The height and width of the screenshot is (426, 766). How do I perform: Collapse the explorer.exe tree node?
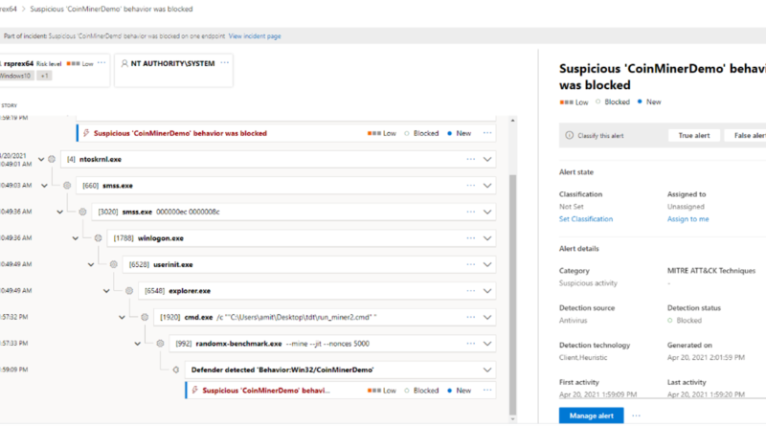(x=106, y=291)
